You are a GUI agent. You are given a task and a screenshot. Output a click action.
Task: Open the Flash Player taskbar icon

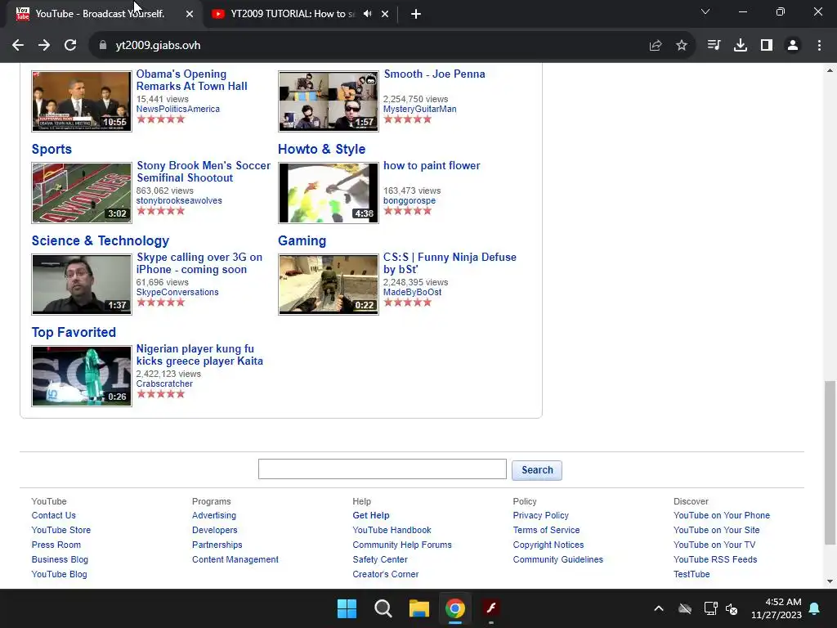491,608
